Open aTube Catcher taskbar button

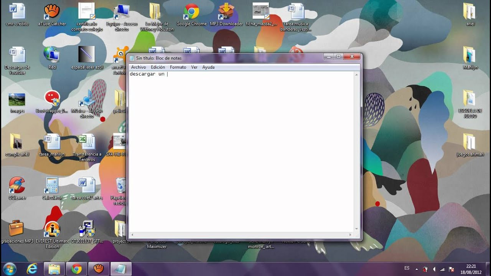coord(99,269)
